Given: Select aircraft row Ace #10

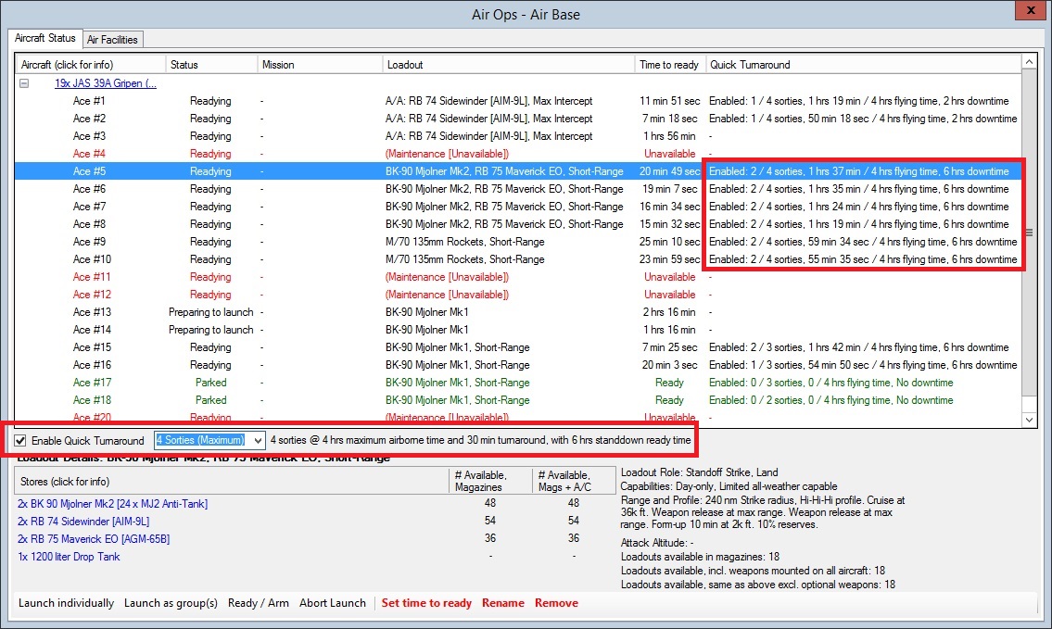Looking at the screenshot, I should (x=518, y=259).
